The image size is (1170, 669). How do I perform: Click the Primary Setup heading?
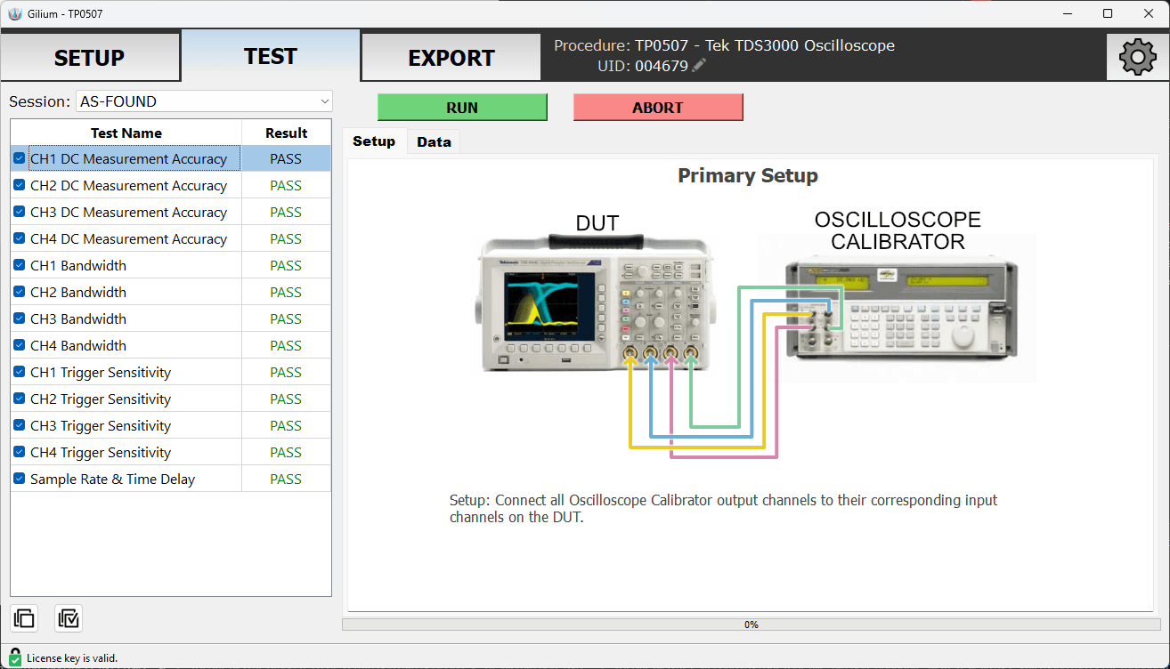(748, 175)
